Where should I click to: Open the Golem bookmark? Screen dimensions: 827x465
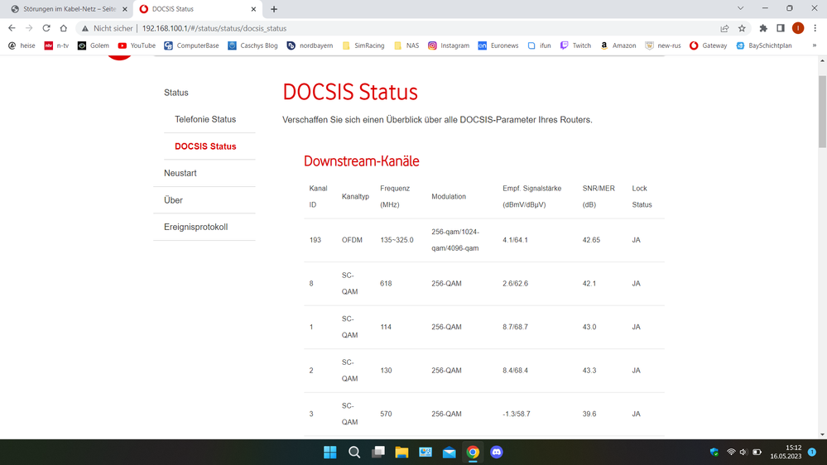click(x=94, y=46)
